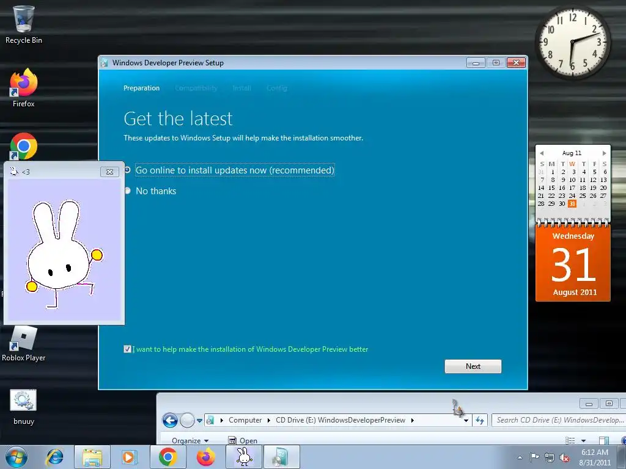Viewport: 626px width, 469px height.
Task: Click the Config step label
Action: (x=277, y=88)
